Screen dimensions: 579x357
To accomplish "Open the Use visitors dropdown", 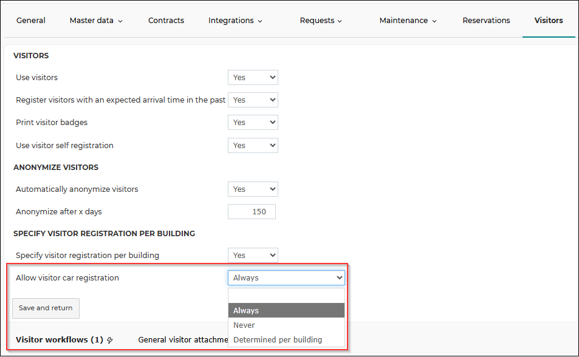I will coord(253,78).
